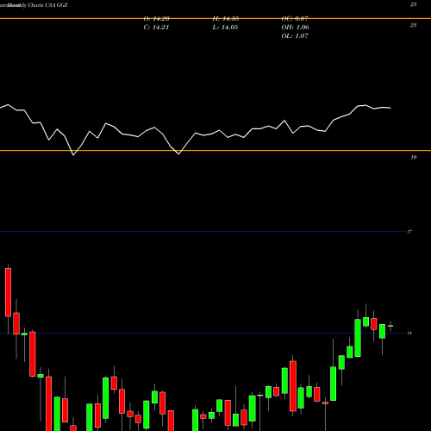Click the 10 label on the indicator axis
Viewport: 431px width, 431px height.
click(x=413, y=158)
